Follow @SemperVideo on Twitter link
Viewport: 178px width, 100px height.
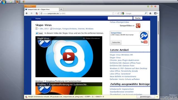pyautogui.click(x=119, y=22)
